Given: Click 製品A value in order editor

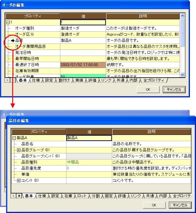Looking at the screenshot, I should 66,40.
